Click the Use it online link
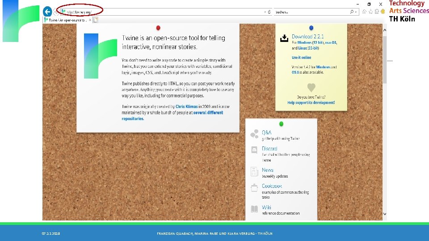This screenshot has height=241, width=429. 301,58
